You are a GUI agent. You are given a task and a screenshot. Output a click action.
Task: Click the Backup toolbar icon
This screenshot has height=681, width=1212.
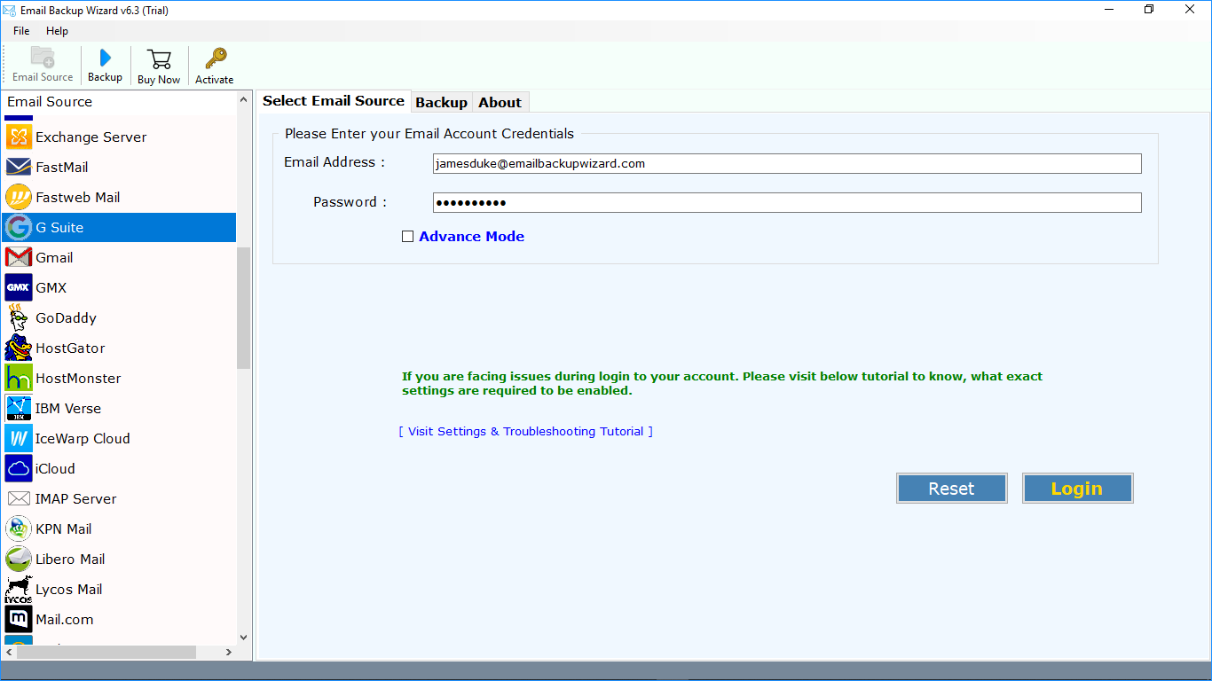click(x=105, y=58)
